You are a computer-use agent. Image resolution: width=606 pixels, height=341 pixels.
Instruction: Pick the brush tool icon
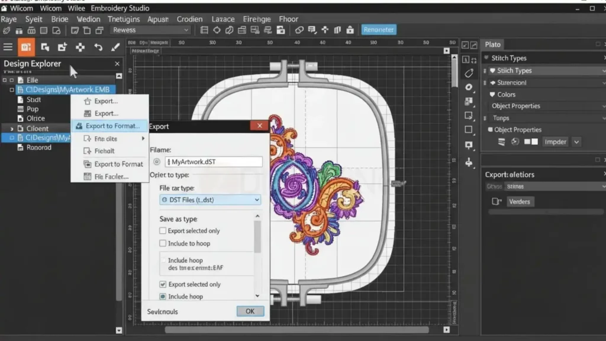pyautogui.click(x=115, y=47)
